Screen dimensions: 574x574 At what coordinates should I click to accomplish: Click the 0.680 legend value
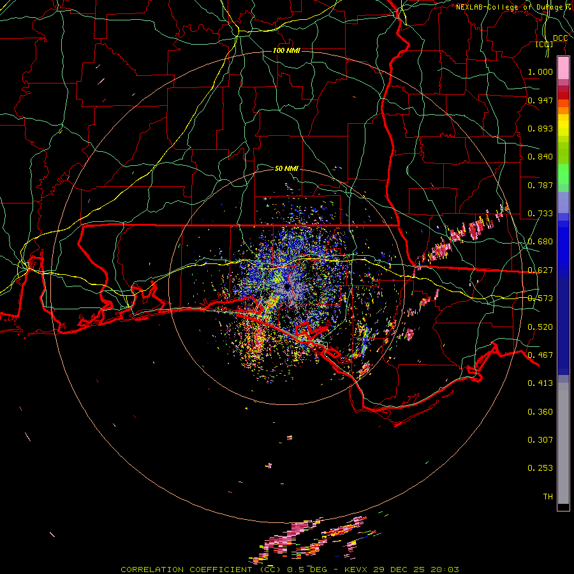point(540,241)
